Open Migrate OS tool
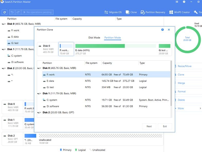 113,12
